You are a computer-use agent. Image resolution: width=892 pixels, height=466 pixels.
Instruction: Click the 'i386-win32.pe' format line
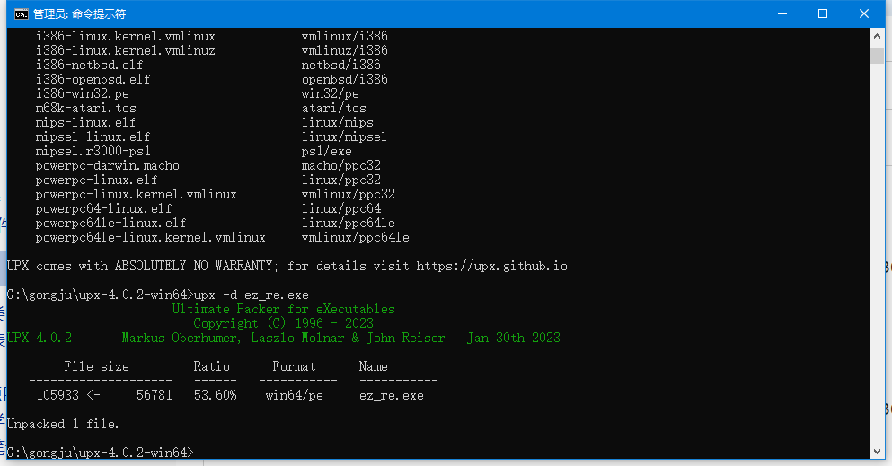click(82, 93)
